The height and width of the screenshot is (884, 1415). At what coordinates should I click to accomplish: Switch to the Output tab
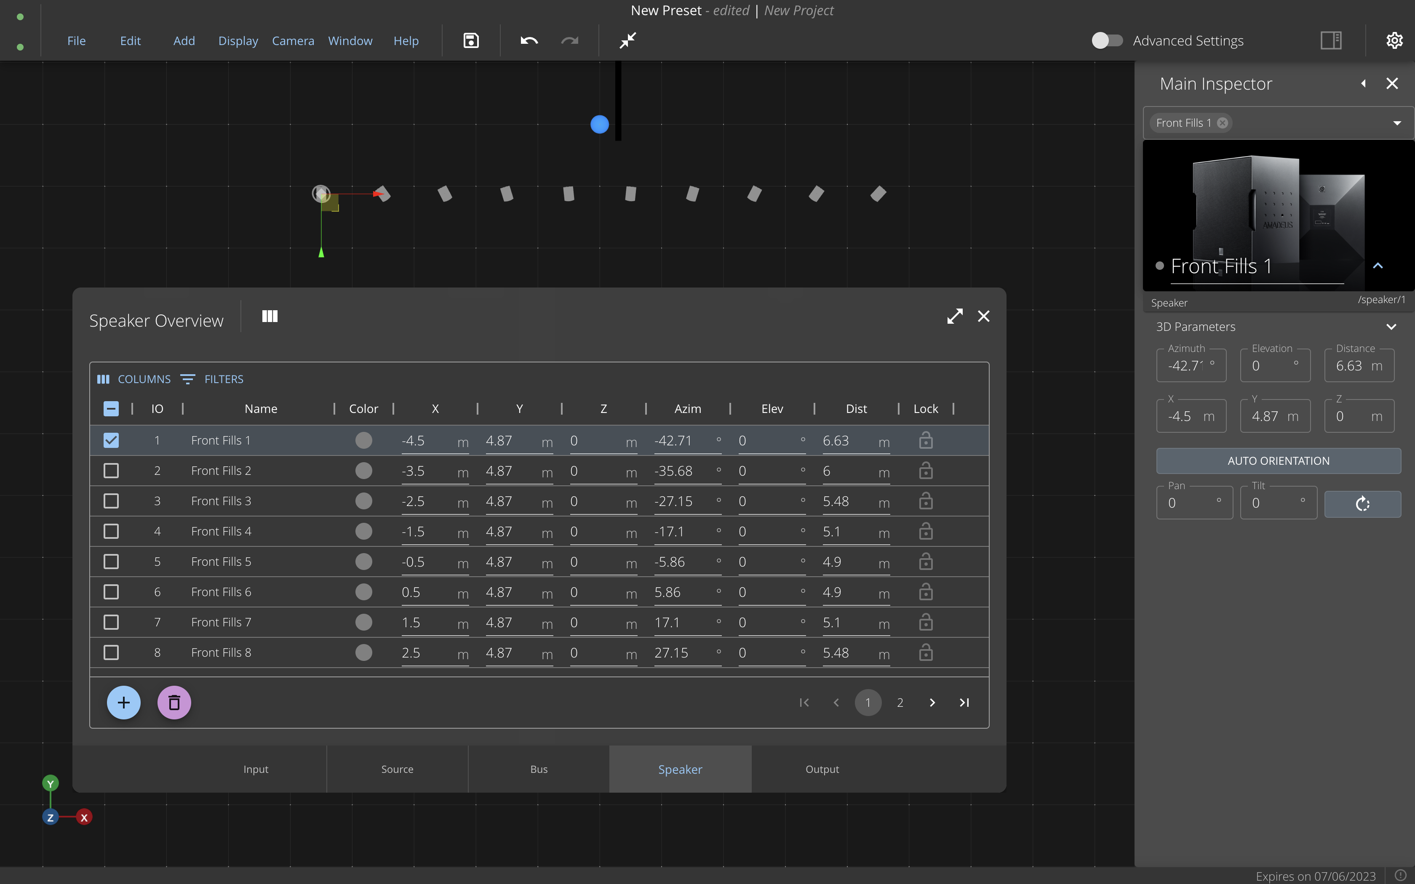pyautogui.click(x=822, y=769)
